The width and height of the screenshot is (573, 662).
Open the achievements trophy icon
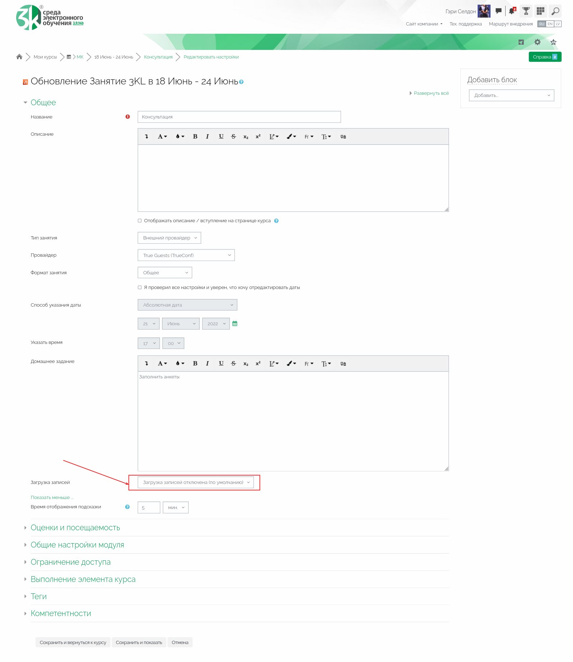[x=526, y=11]
